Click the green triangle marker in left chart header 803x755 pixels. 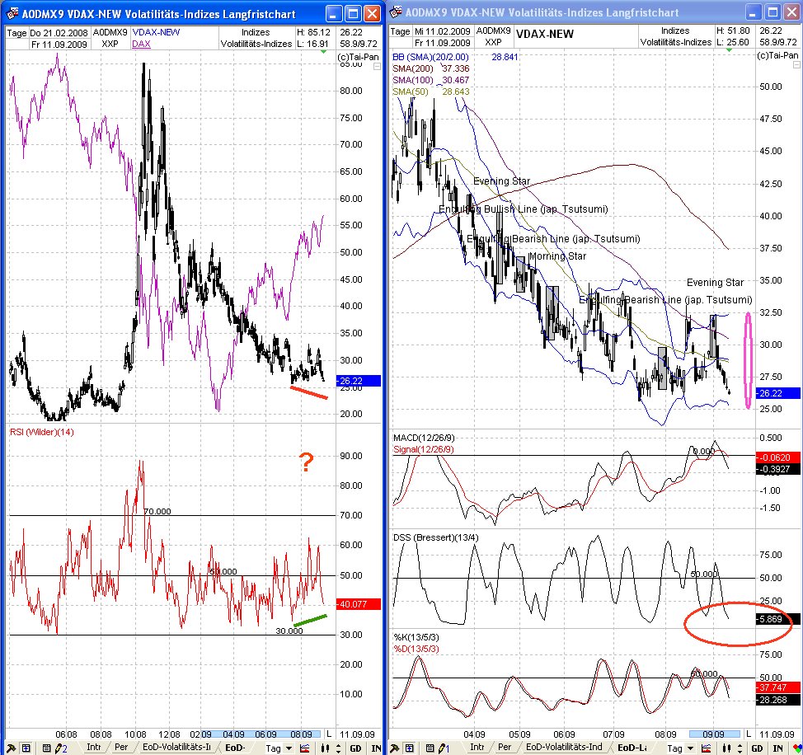click(323, 52)
